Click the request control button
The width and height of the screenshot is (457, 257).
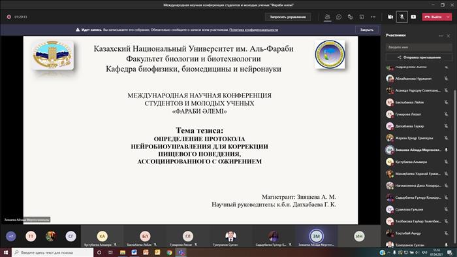click(x=288, y=17)
